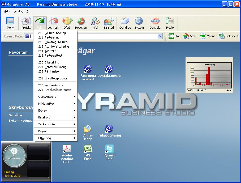Select 212 Direktreg. faktura entry

55,42
